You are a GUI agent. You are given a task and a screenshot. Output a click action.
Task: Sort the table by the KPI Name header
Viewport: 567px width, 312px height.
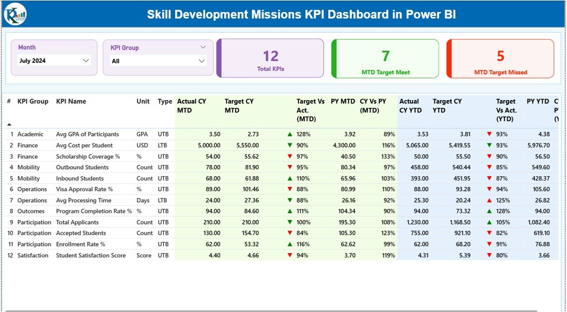pyautogui.click(x=71, y=101)
